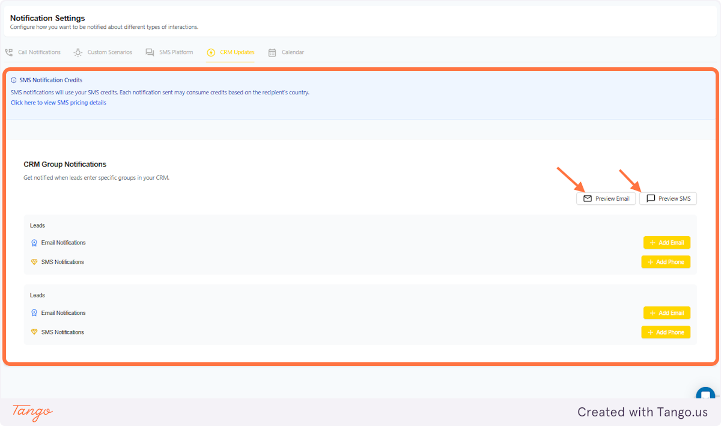The width and height of the screenshot is (721, 426).
Task: Click the CRM Updates circular arrow icon
Action: (211, 52)
